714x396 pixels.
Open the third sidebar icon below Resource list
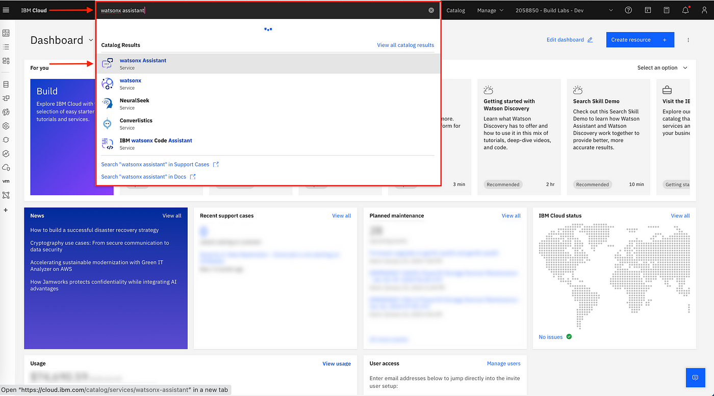click(6, 61)
